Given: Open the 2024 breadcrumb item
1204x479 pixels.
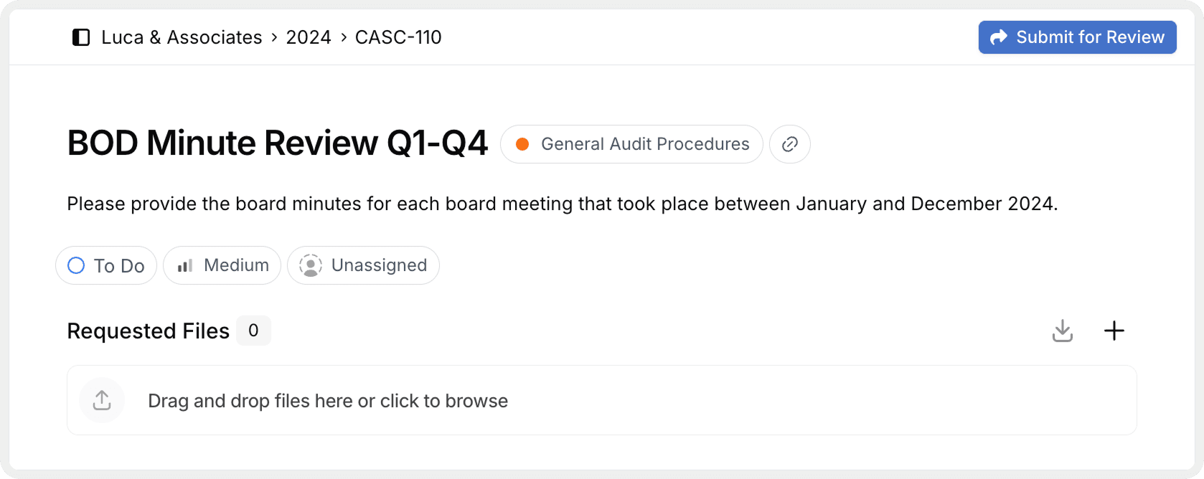Looking at the screenshot, I should [309, 37].
